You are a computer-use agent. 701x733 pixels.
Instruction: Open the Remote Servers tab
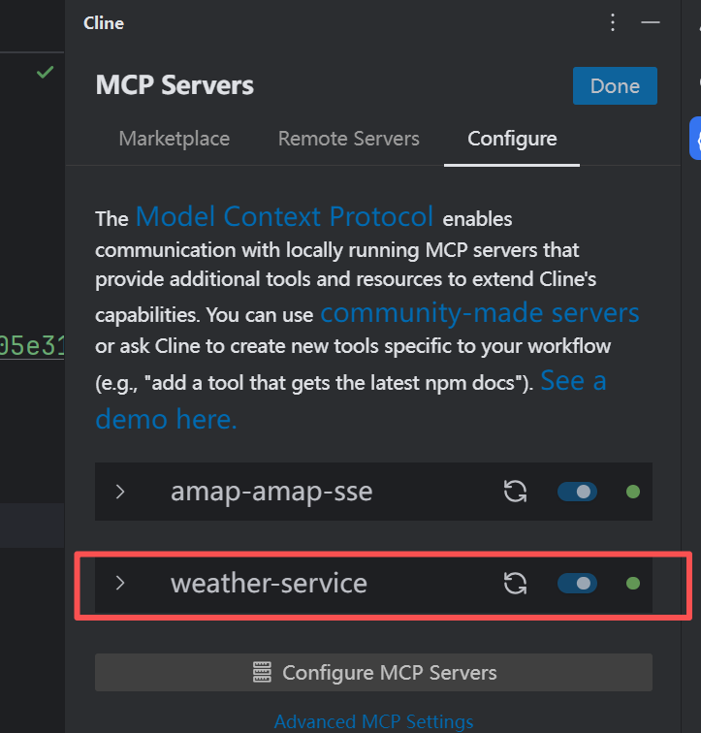click(x=349, y=139)
